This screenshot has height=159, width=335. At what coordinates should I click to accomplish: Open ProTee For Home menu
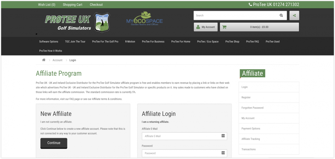(x=181, y=42)
